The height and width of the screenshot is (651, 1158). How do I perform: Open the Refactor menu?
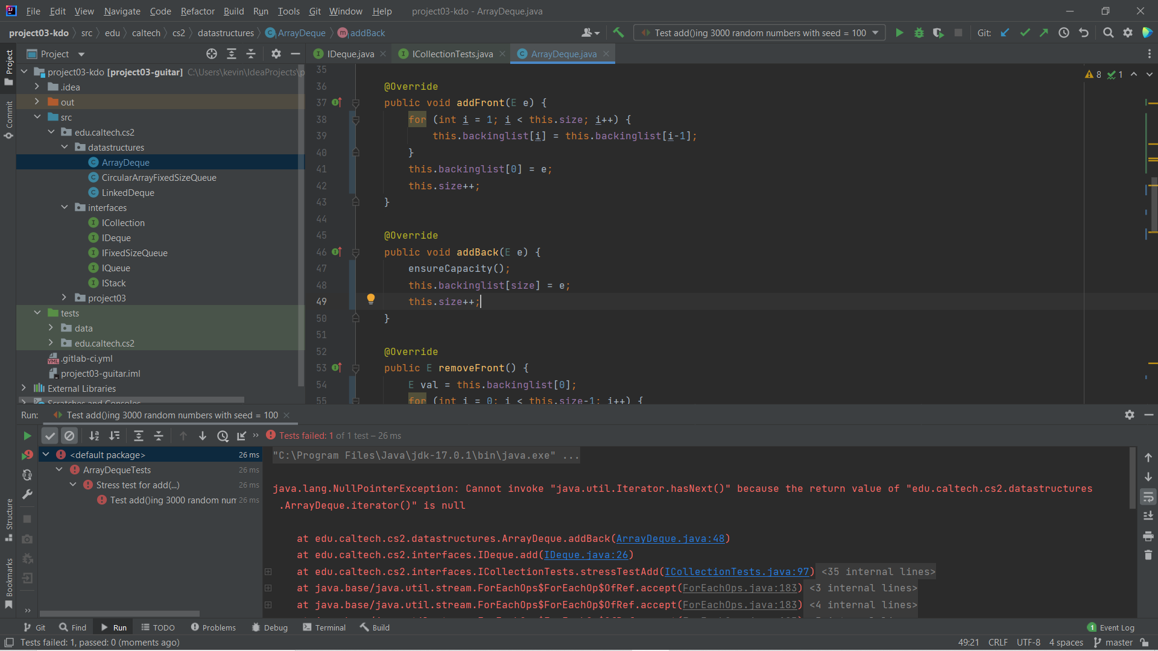pos(197,11)
